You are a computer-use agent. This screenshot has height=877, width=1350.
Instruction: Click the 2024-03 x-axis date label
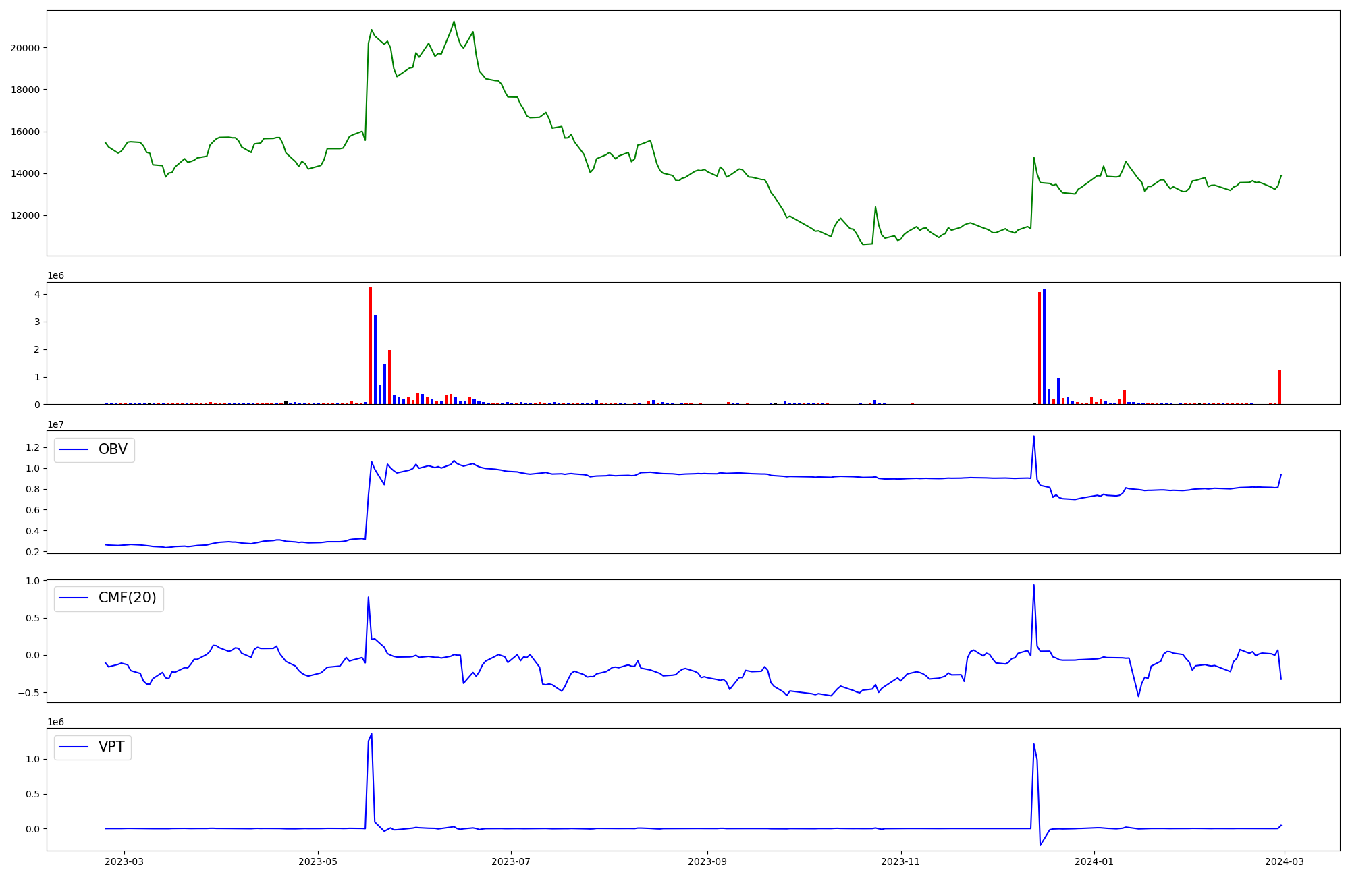(1285, 861)
